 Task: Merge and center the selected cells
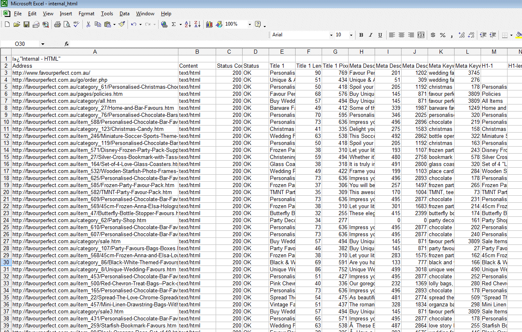click(421, 35)
